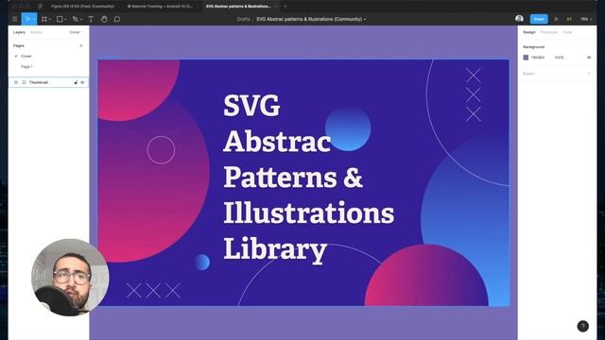
Task: Go to Drafts in the breadcrumb
Action: pos(243,19)
